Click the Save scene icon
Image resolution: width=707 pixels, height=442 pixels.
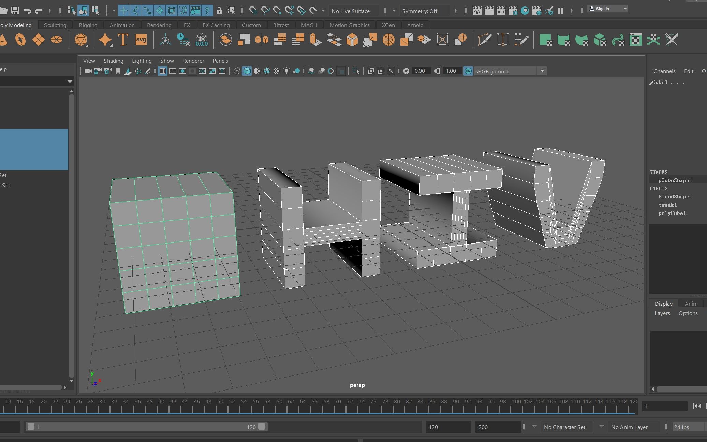(15, 11)
